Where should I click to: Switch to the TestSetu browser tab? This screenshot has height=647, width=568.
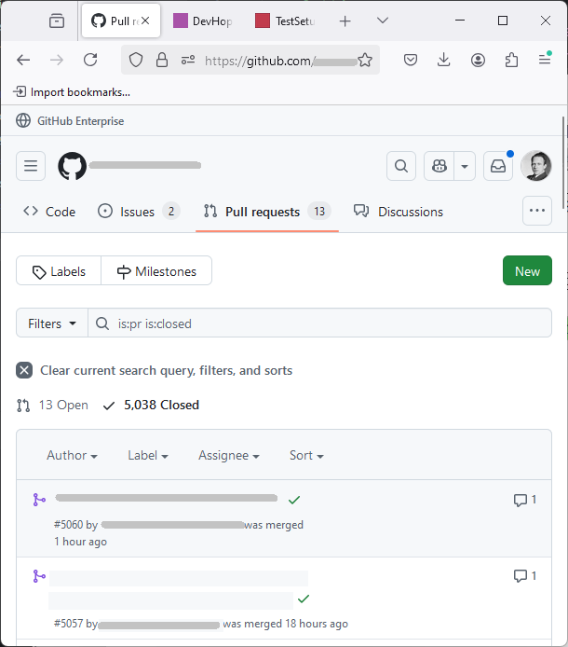[285, 21]
